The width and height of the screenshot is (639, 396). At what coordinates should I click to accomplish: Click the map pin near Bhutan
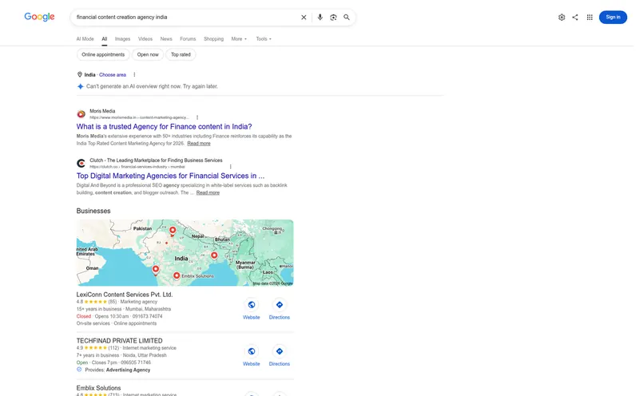(x=214, y=255)
